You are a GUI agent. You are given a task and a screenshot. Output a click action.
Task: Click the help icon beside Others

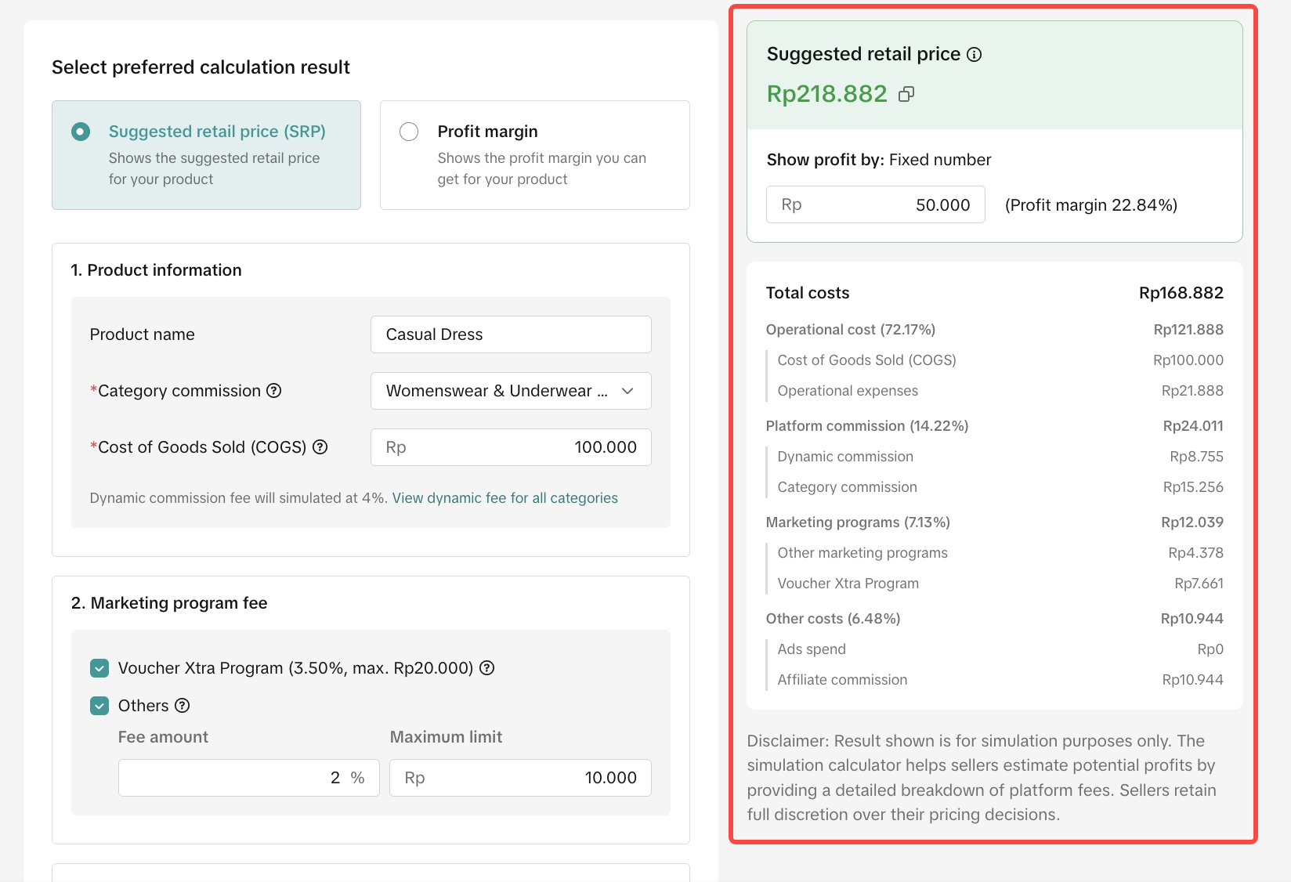point(182,706)
